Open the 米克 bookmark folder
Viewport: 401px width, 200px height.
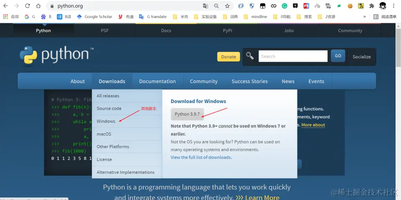coord(180,17)
